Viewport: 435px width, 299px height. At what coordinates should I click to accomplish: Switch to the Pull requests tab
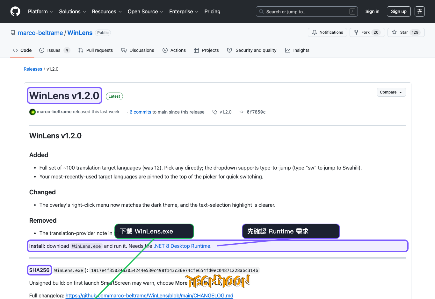point(96,50)
